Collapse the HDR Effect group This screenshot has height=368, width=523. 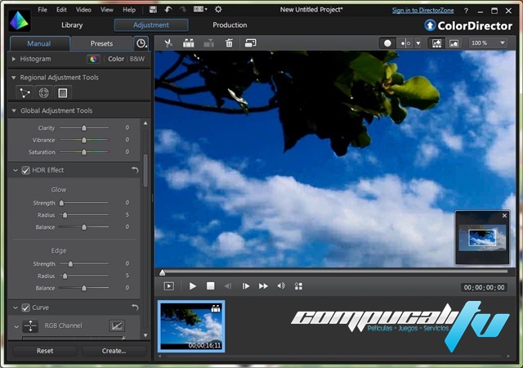pyautogui.click(x=16, y=170)
